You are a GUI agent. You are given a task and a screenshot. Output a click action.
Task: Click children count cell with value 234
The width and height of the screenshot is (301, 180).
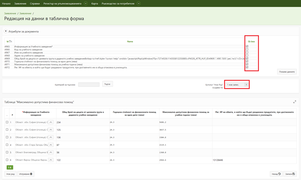(83, 122)
